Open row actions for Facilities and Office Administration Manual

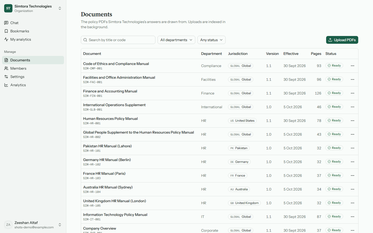coord(353,79)
